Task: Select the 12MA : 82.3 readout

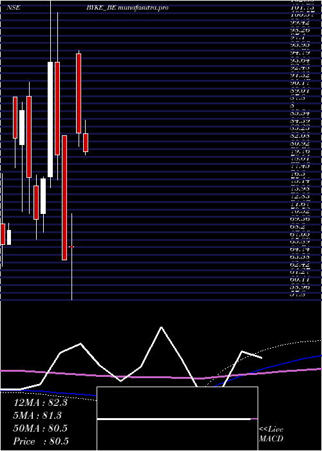Action: (x=40, y=403)
